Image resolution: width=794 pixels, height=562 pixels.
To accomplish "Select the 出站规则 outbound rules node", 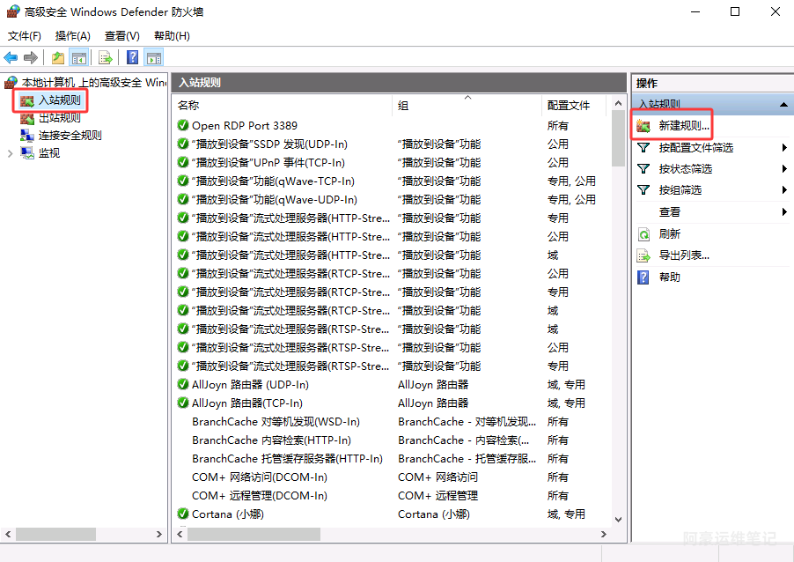I will pos(59,118).
